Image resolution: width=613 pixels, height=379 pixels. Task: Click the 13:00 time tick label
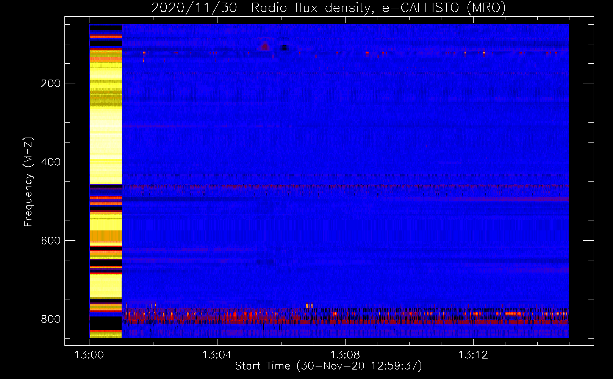click(89, 355)
